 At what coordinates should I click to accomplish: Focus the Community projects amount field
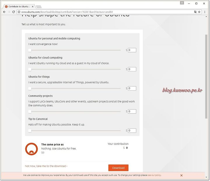click(132, 111)
